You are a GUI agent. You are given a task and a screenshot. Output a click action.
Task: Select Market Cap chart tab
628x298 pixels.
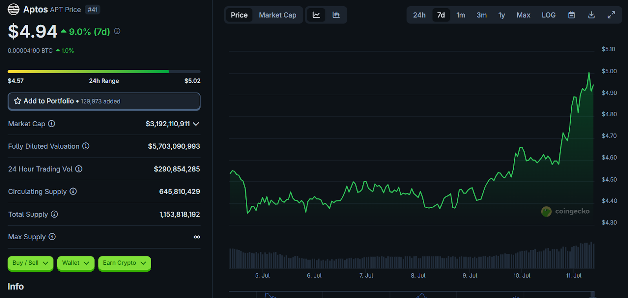click(x=277, y=15)
